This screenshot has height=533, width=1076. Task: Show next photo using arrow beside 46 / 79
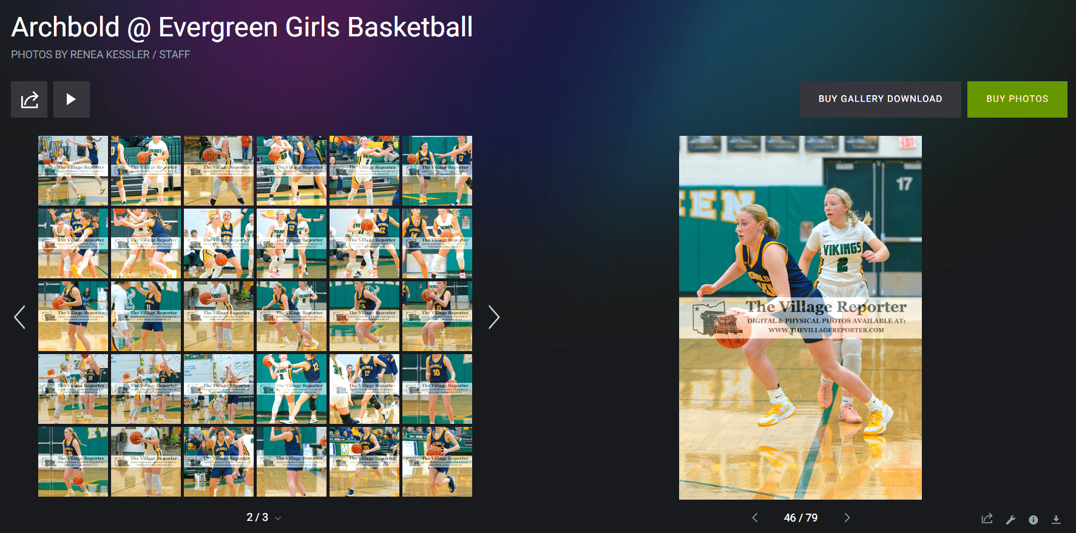coord(847,517)
